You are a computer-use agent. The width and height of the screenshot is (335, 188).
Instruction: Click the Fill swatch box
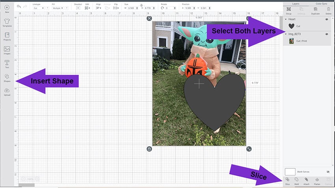(x=67, y=8)
